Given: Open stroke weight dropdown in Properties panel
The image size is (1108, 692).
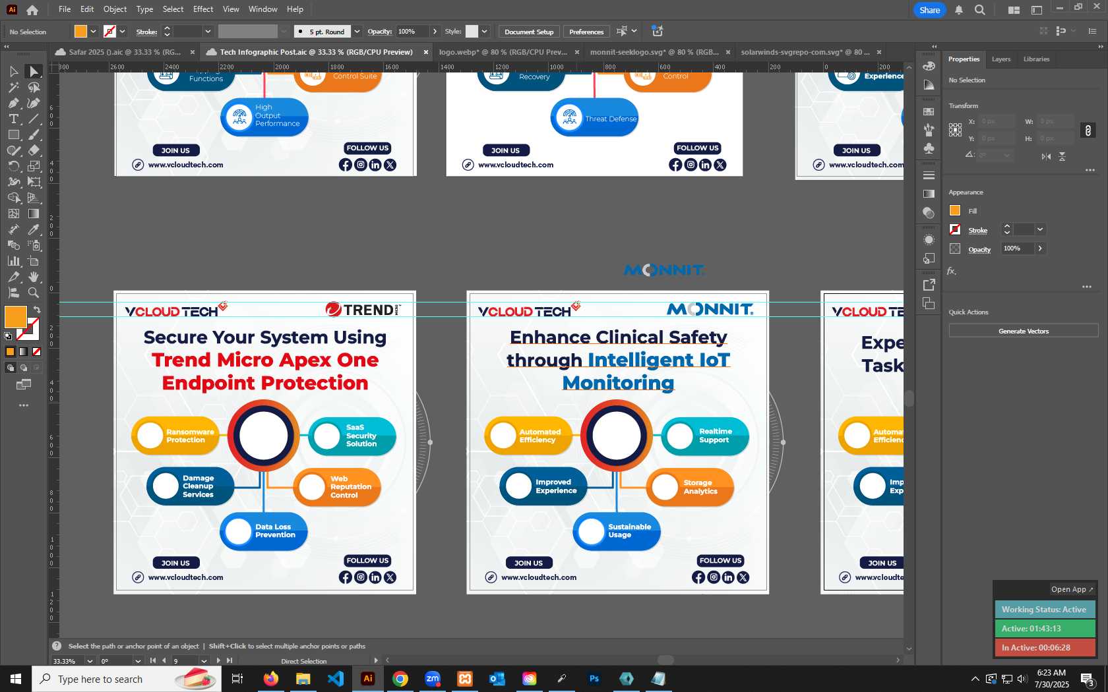Looking at the screenshot, I should point(1040,229).
